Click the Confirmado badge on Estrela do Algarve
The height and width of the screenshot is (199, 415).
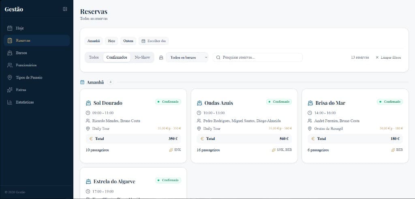click(x=168, y=180)
